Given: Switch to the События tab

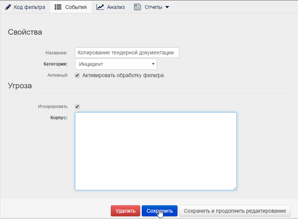Looking at the screenshot, I should click(x=71, y=7).
